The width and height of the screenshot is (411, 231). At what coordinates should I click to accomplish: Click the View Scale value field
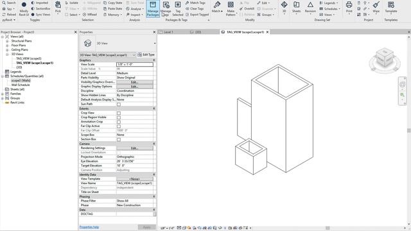click(135, 64)
